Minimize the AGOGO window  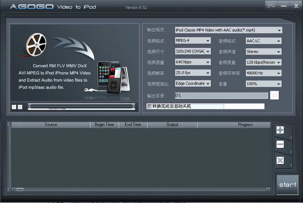284,6
